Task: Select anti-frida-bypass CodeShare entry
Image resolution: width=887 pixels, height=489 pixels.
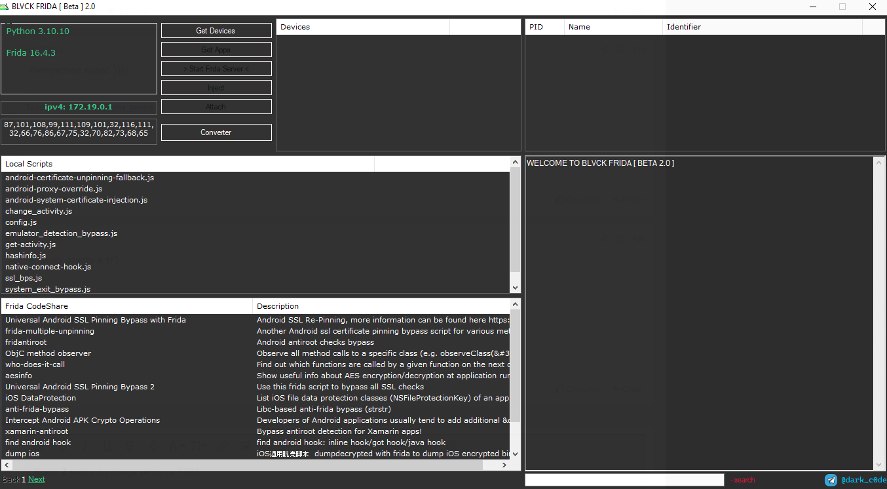Action: pyautogui.click(x=37, y=409)
